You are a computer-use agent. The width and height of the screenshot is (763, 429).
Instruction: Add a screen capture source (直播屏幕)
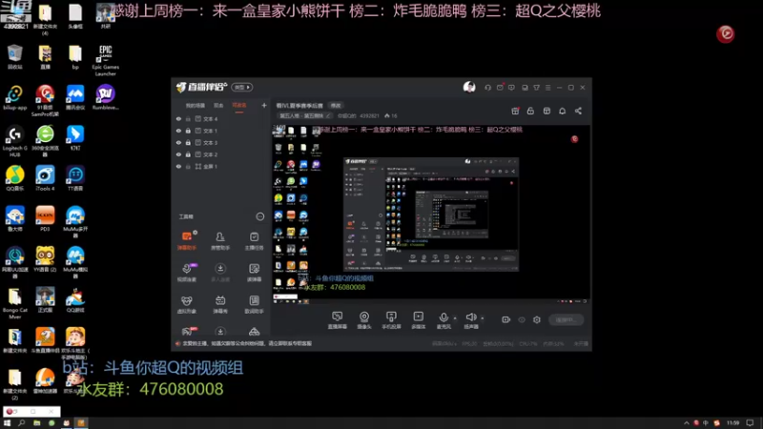tap(338, 320)
